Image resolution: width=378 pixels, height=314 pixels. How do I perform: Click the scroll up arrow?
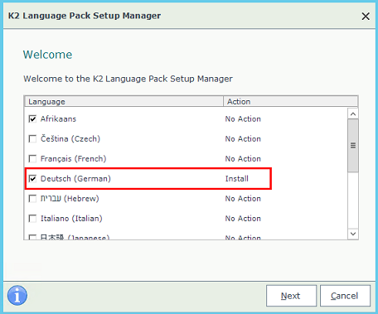(x=353, y=114)
